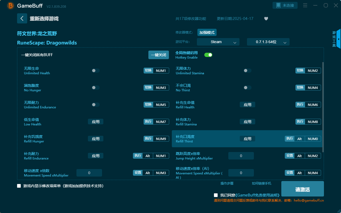Open the game version 0.7.1.3 dropdown

pos(268,42)
